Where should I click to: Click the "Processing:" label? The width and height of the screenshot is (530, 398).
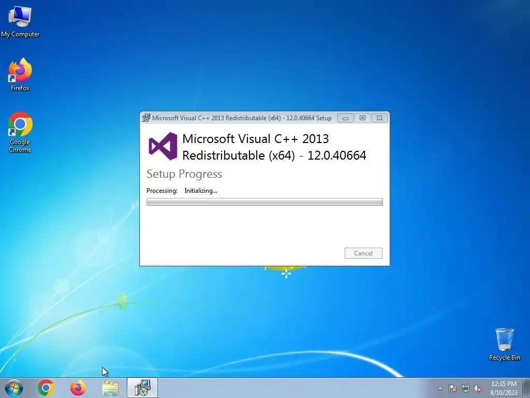click(162, 191)
